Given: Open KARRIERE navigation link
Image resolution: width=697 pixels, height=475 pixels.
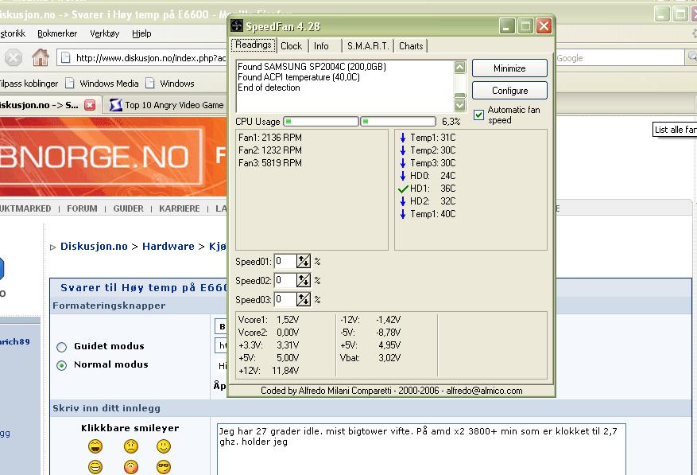Looking at the screenshot, I should pos(179,208).
